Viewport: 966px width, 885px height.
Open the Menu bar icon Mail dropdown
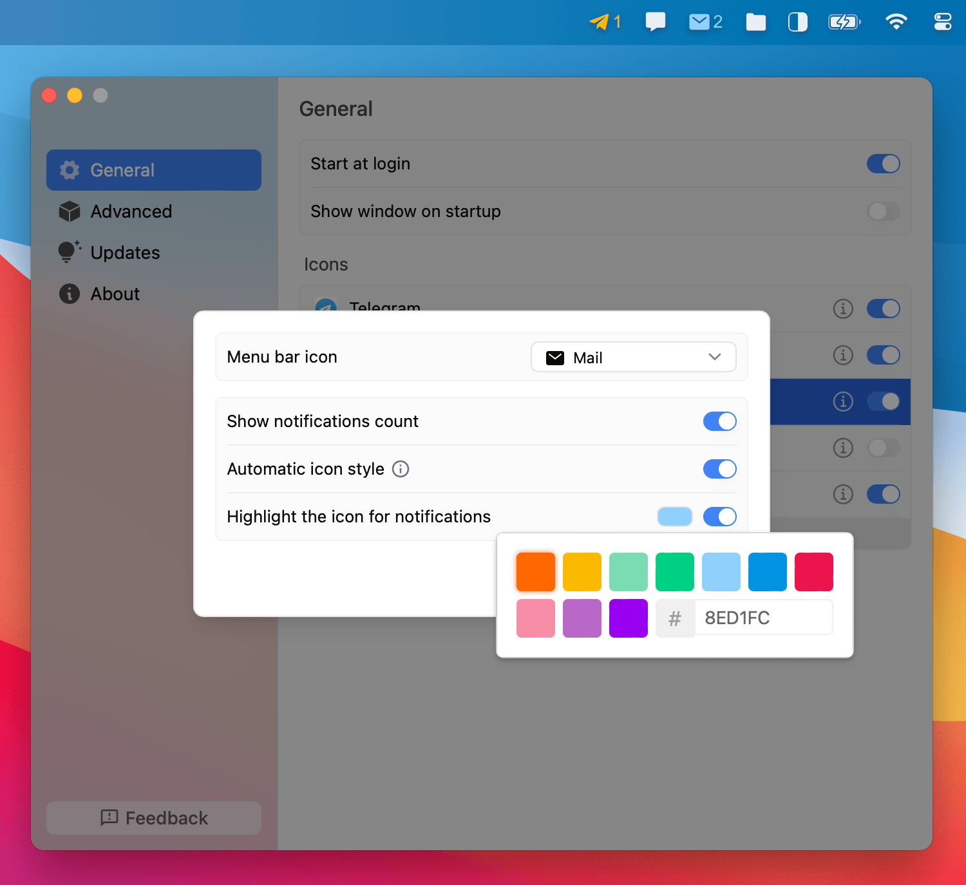coord(634,357)
